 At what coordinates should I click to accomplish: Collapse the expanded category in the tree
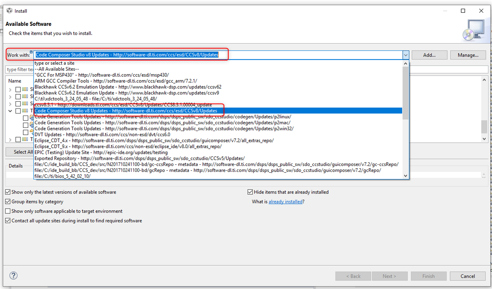(x=10, y=111)
